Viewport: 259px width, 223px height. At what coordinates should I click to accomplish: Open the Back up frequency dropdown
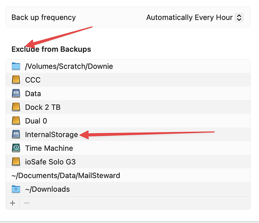[x=195, y=17]
